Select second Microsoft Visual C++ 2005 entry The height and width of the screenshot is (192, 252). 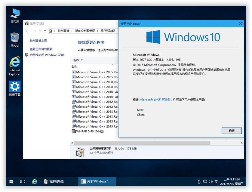[x=95, y=77]
